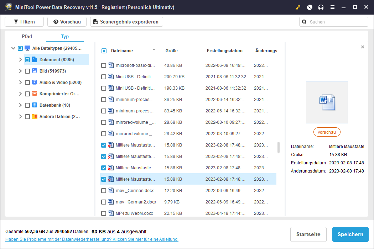Click Scanergebnis exportieren button
Image resolution: width=374 pixels, height=249 pixels.
click(x=126, y=22)
